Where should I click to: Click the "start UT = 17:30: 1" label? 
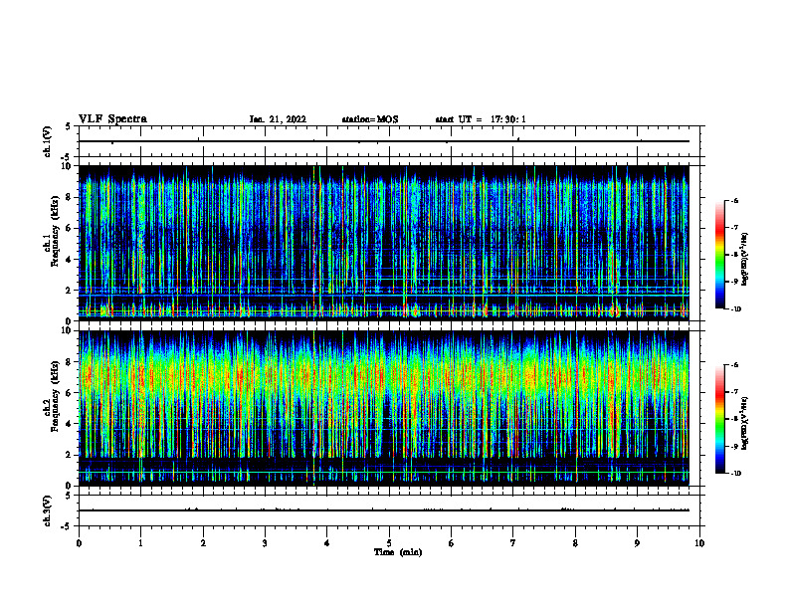click(x=481, y=119)
